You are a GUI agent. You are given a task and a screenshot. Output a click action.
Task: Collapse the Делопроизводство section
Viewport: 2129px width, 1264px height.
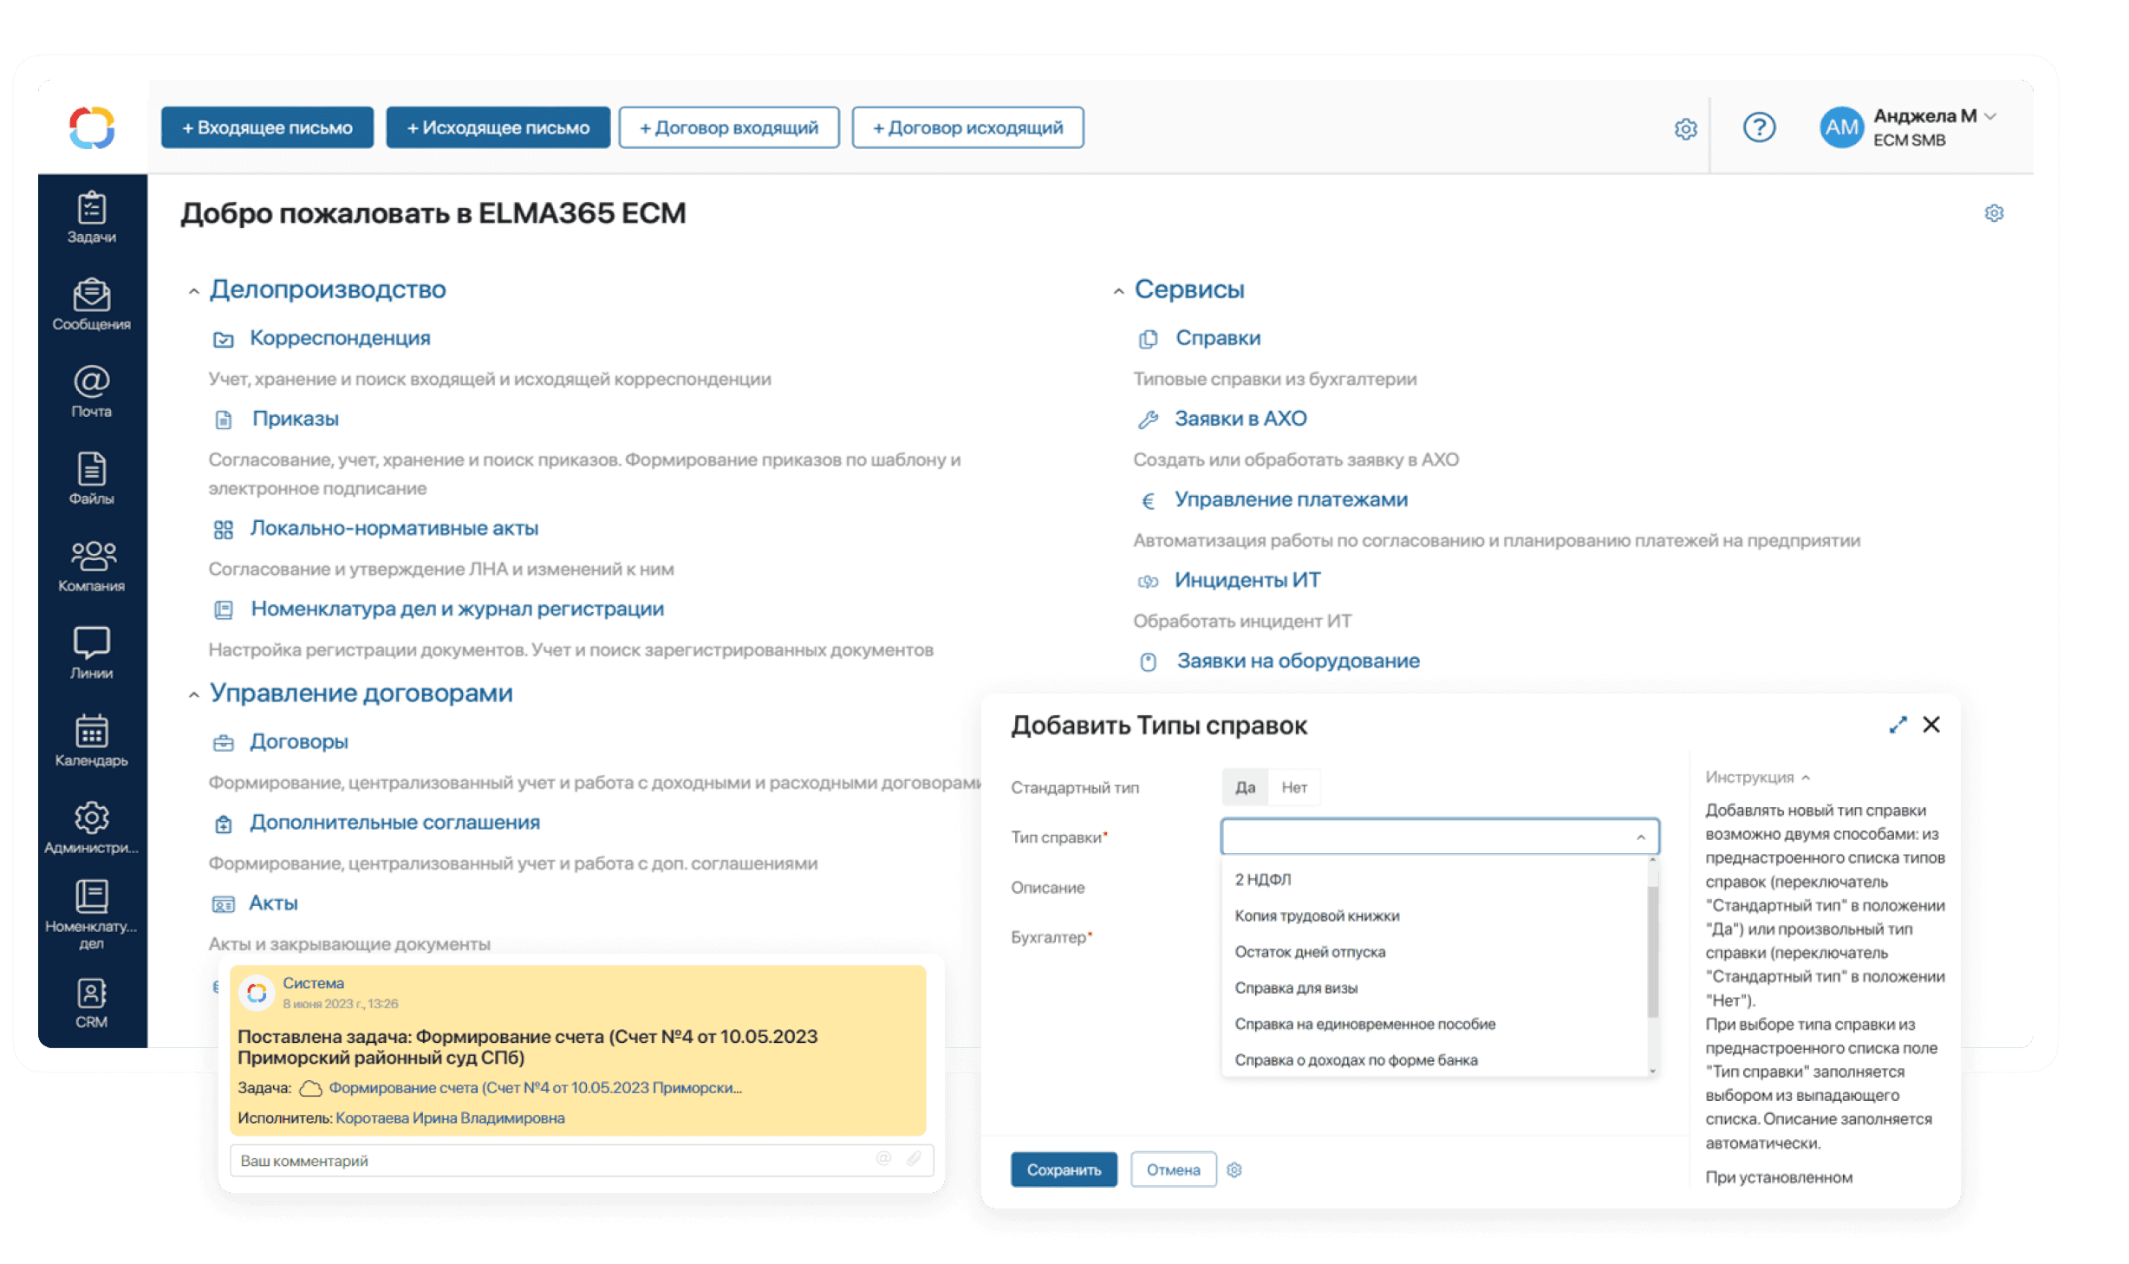pos(193,292)
